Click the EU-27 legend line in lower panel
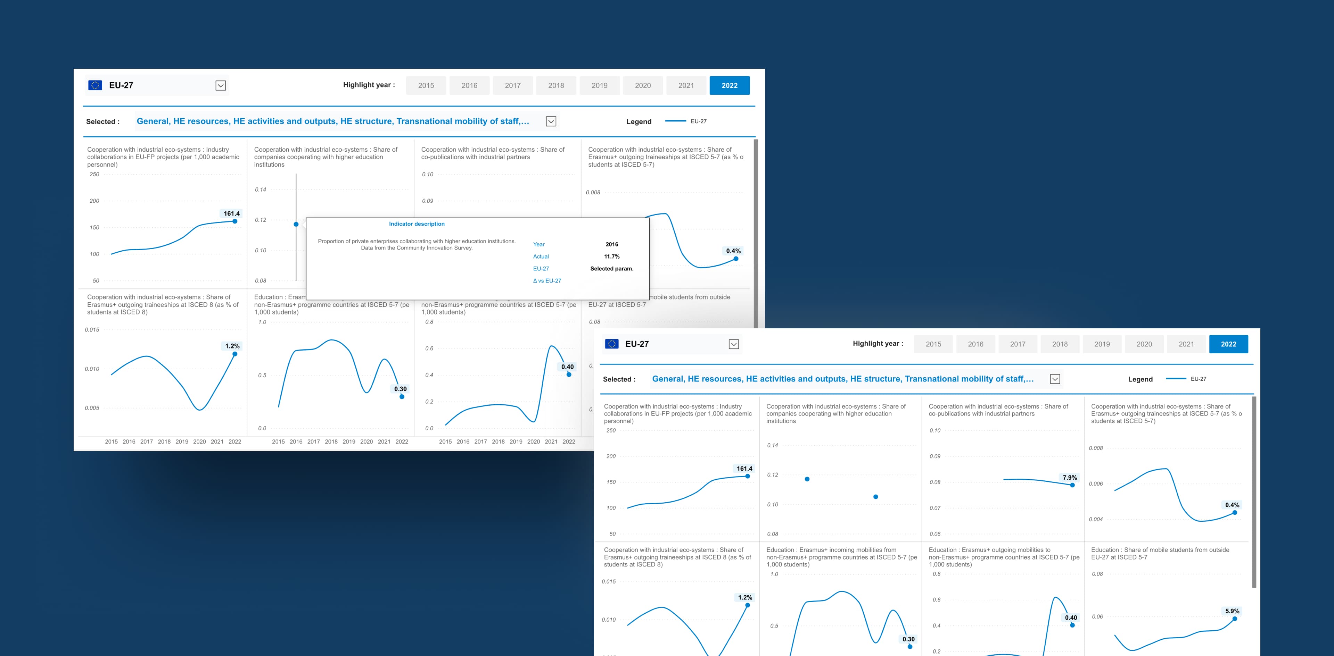Viewport: 1334px width, 656px height. [1176, 379]
